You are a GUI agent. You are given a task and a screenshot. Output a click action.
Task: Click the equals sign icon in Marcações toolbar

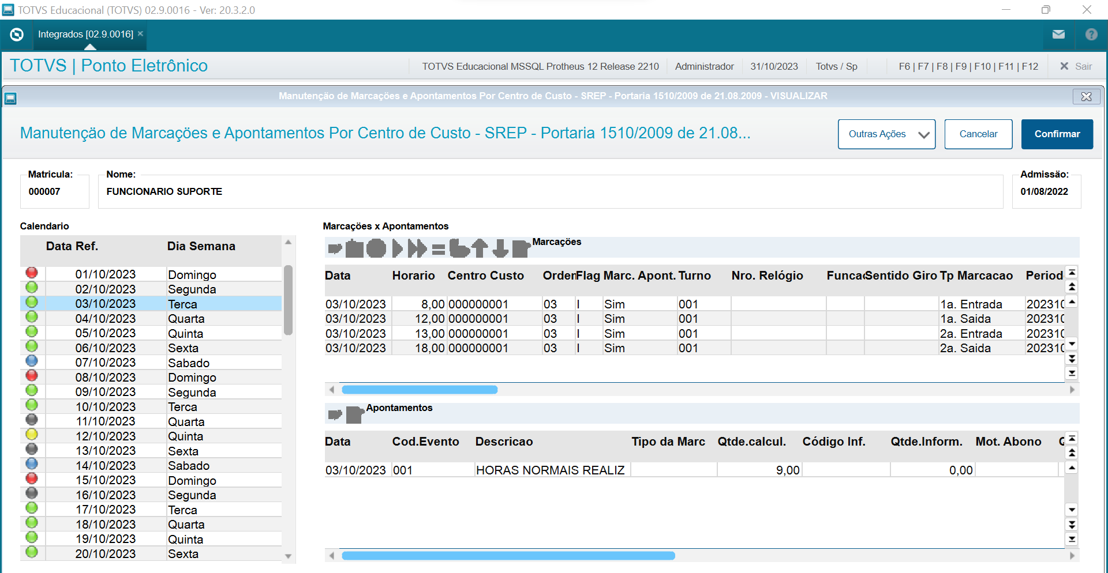tap(439, 250)
